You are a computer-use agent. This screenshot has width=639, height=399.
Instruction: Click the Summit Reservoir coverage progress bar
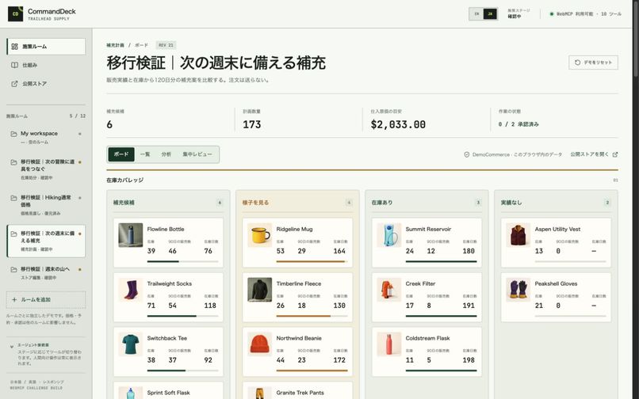[x=441, y=261]
